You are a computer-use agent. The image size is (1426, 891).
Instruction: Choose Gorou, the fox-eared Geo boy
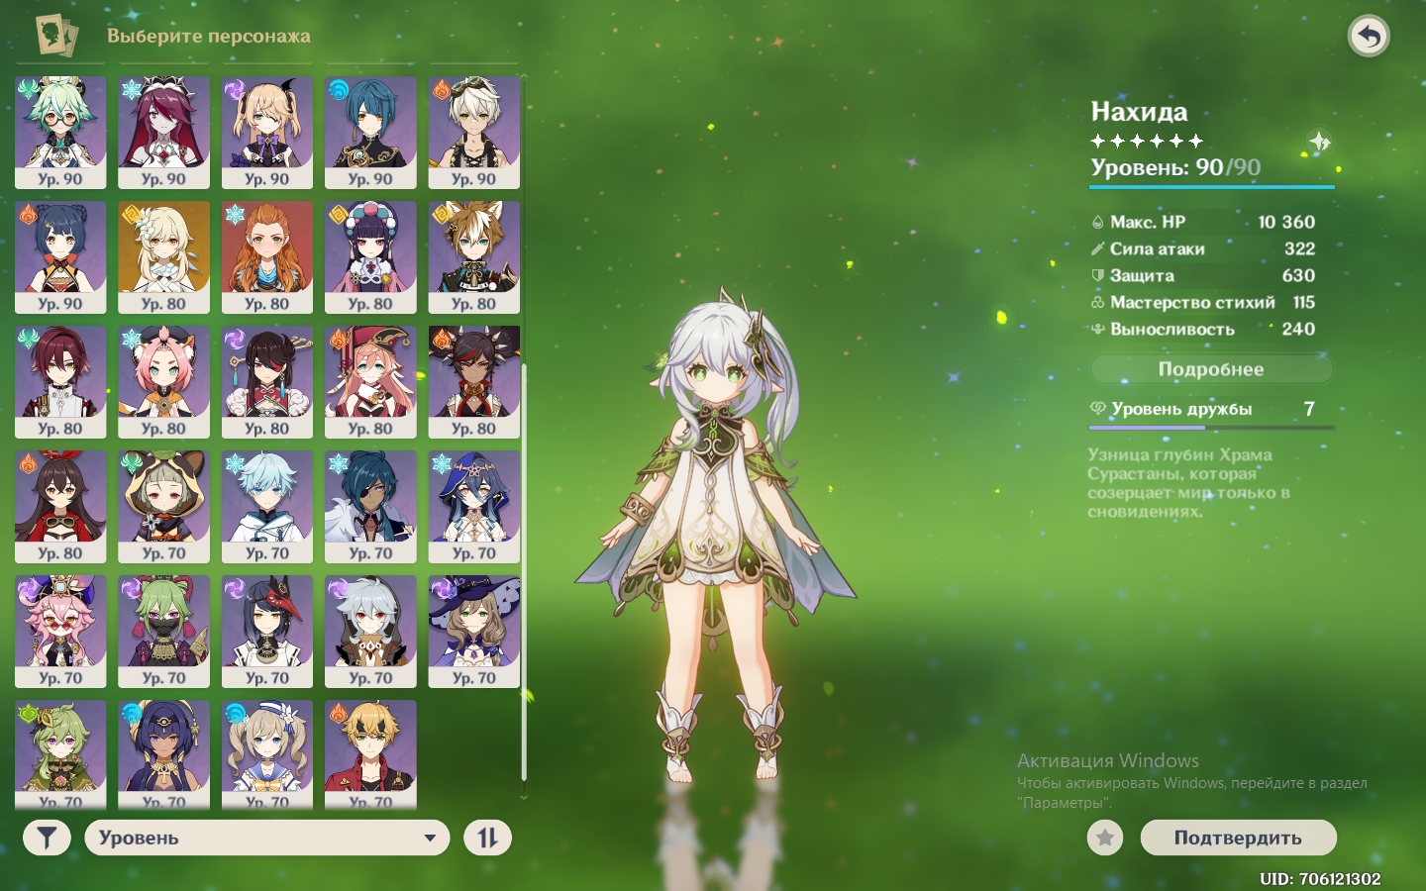pyautogui.click(x=474, y=257)
